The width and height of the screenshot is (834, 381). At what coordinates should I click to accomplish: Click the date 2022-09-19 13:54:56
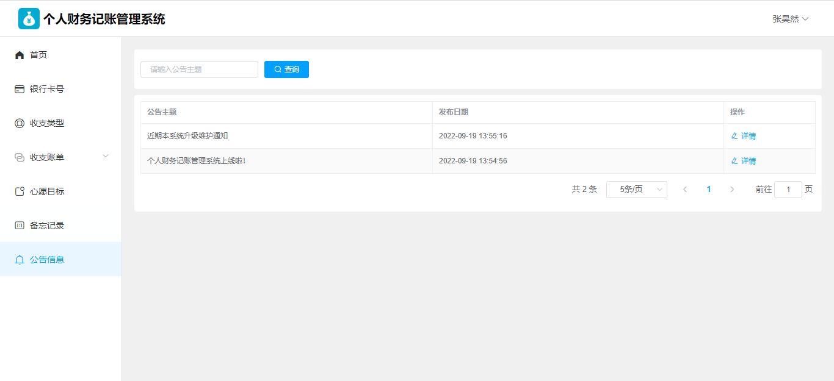473,161
